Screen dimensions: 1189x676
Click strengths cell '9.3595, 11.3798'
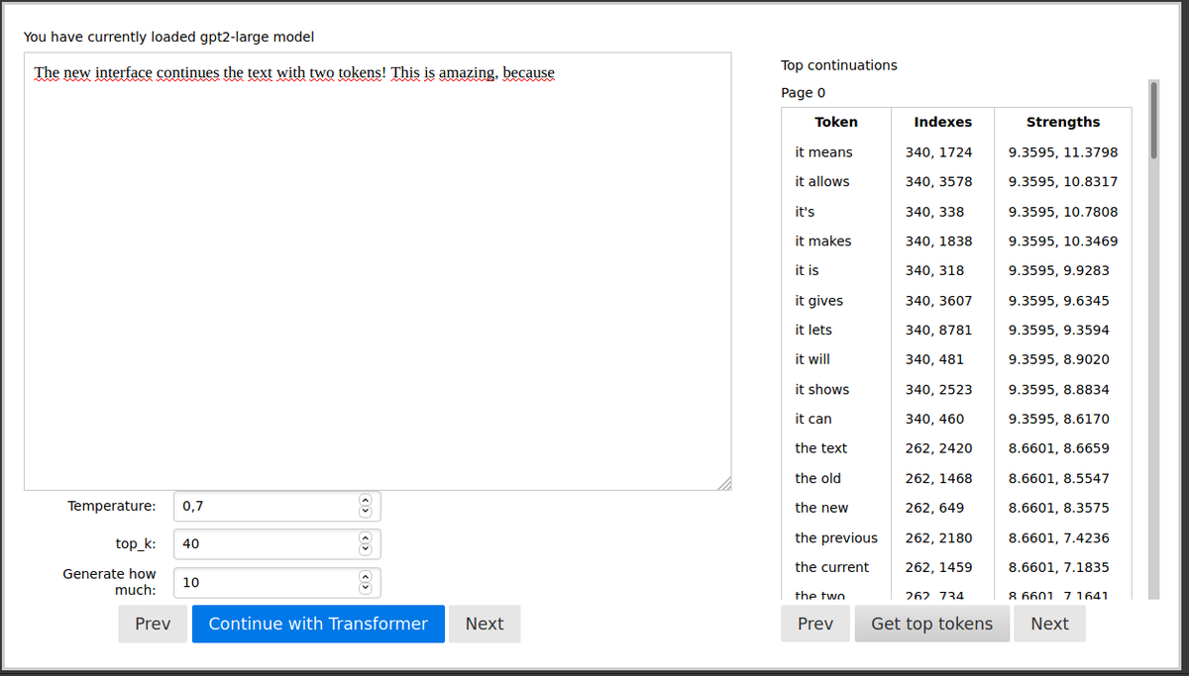(1063, 152)
